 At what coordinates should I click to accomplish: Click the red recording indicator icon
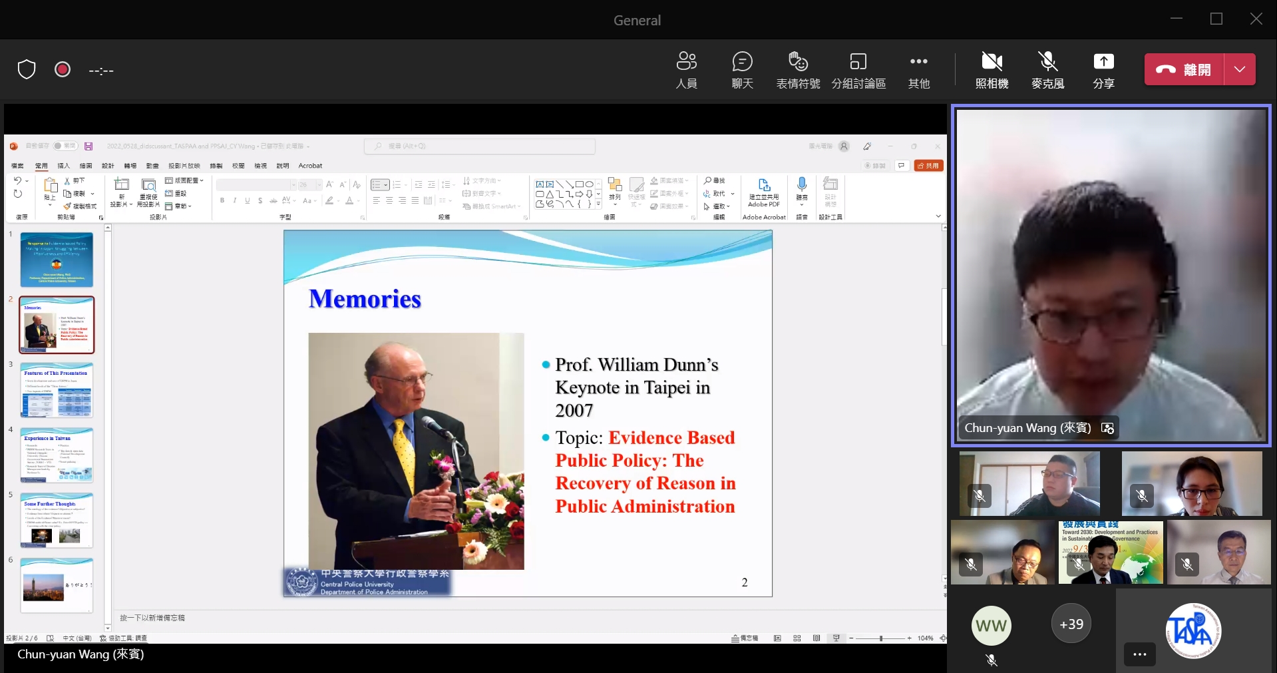click(x=63, y=69)
